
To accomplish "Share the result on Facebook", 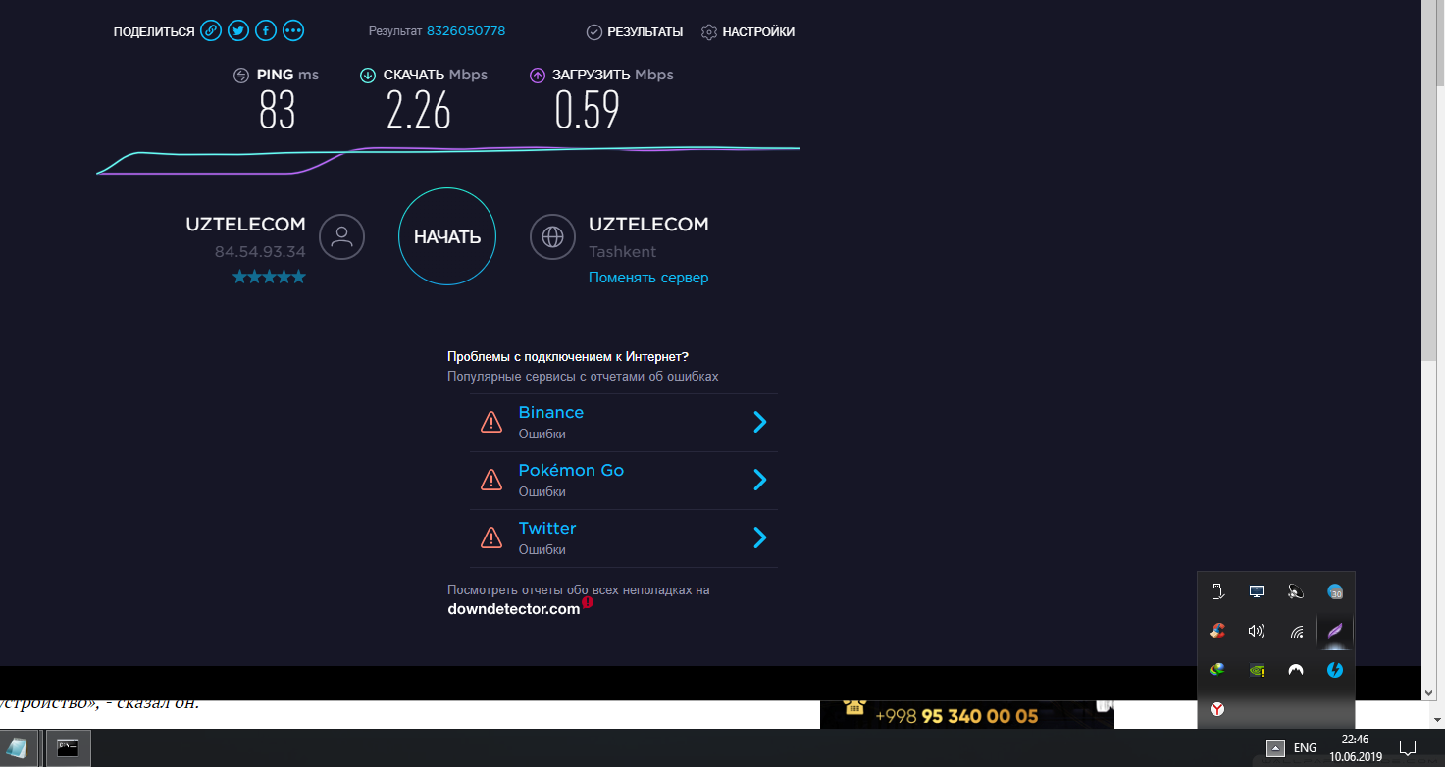I will tap(266, 31).
